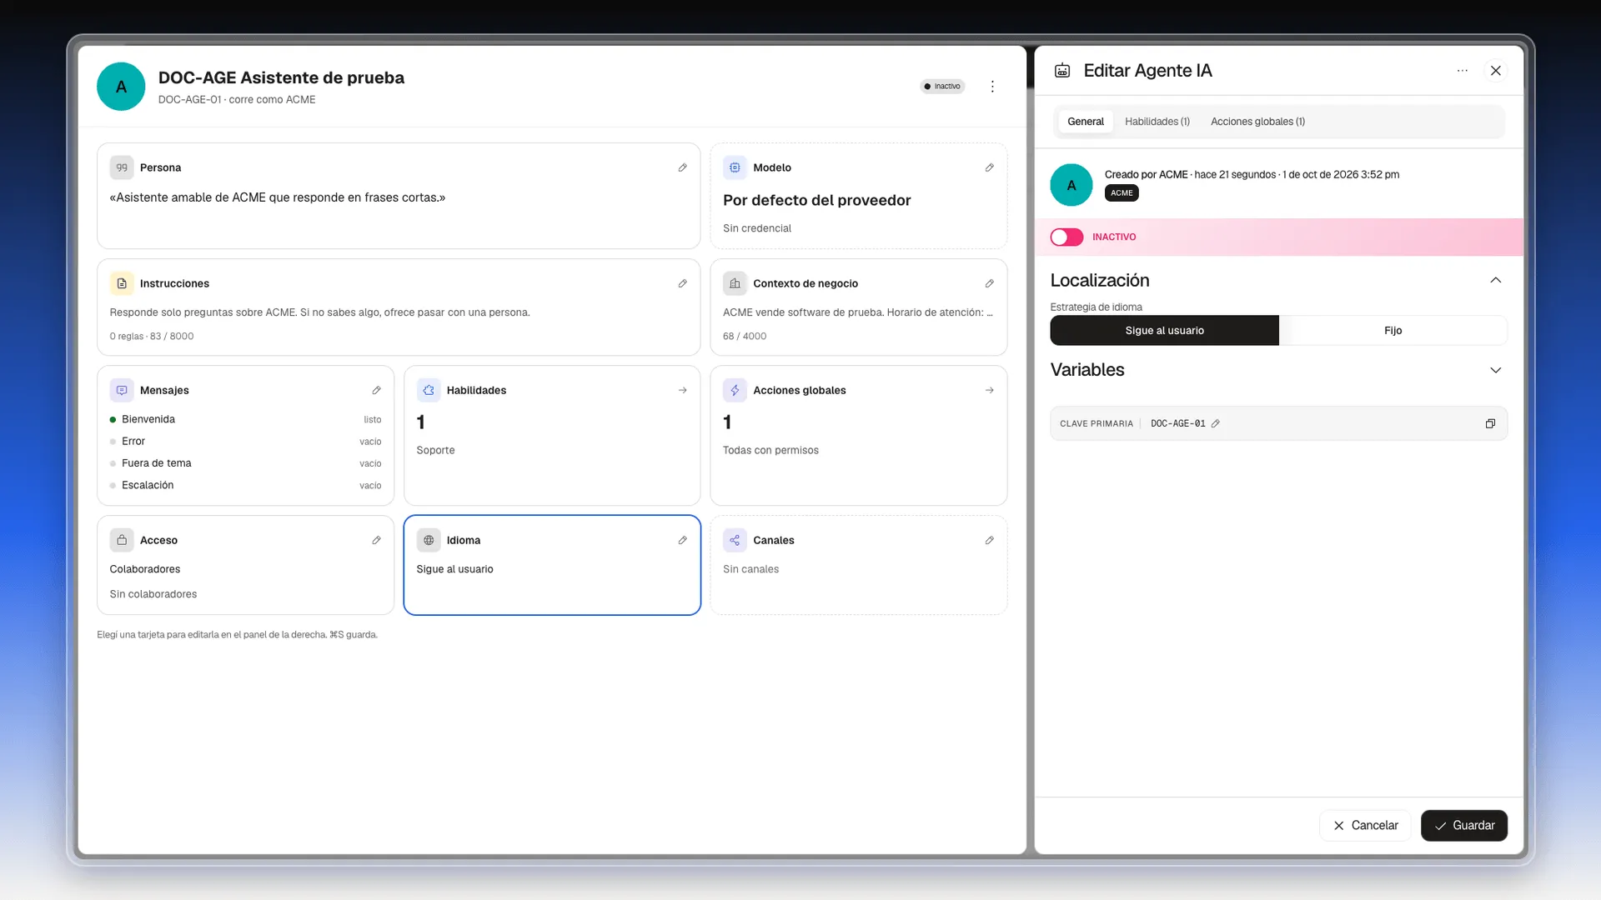Edit Instrucciones using its pencil icon
This screenshot has height=900, width=1601.
coord(682,283)
